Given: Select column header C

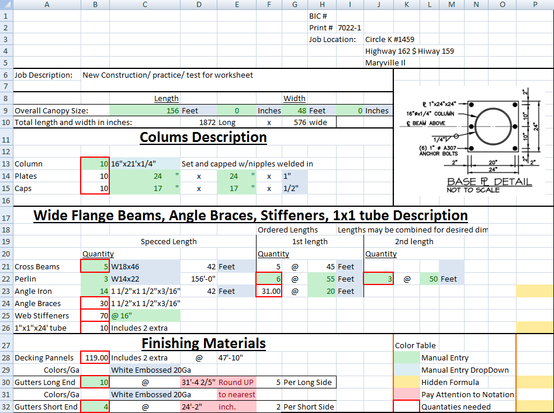Looking at the screenshot, I should (145, 5).
